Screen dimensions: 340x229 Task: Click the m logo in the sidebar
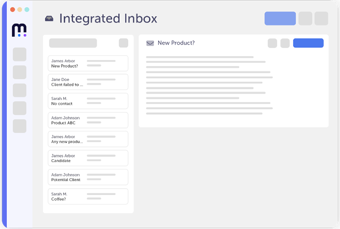pyautogui.click(x=19, y=30)
